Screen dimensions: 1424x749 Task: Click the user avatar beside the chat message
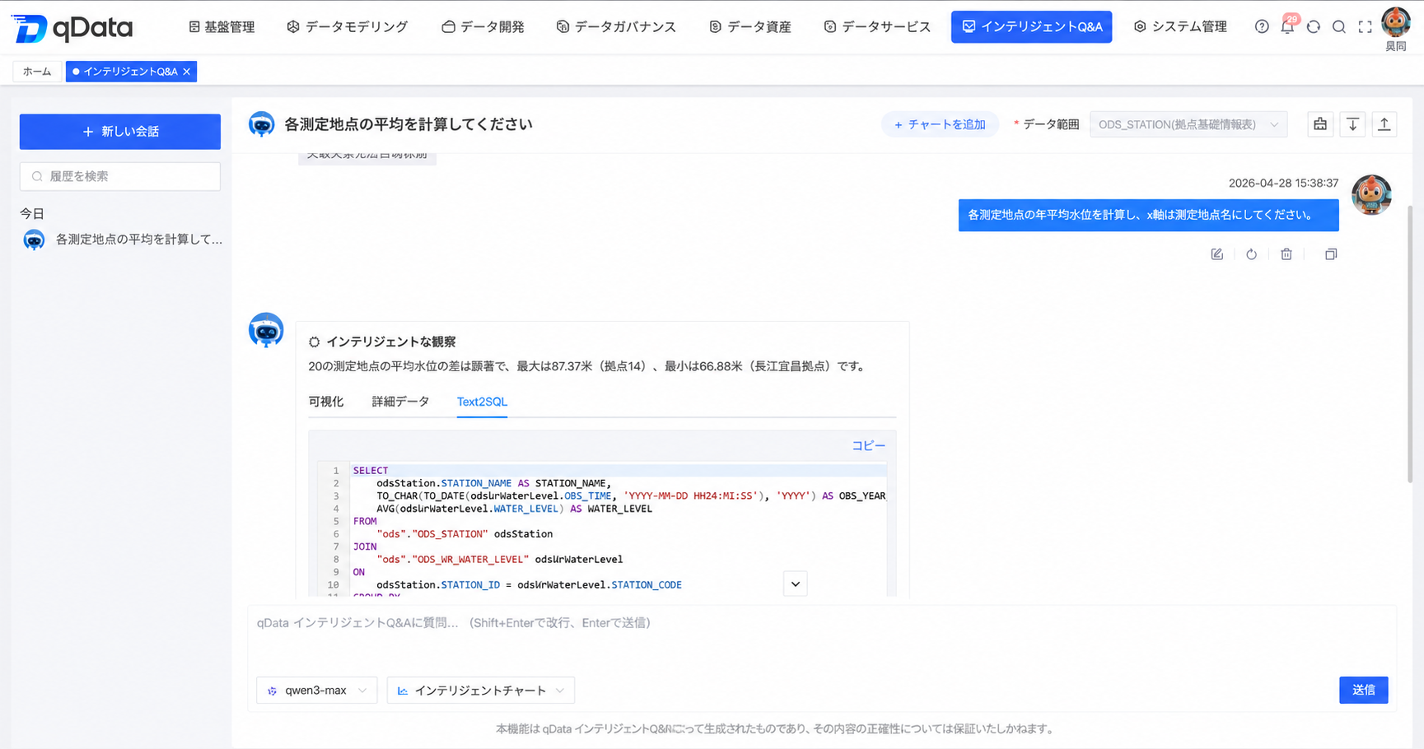1371,195
